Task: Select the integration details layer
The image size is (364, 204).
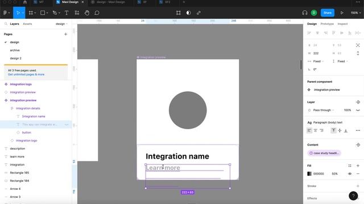Action: pos(28,108)
